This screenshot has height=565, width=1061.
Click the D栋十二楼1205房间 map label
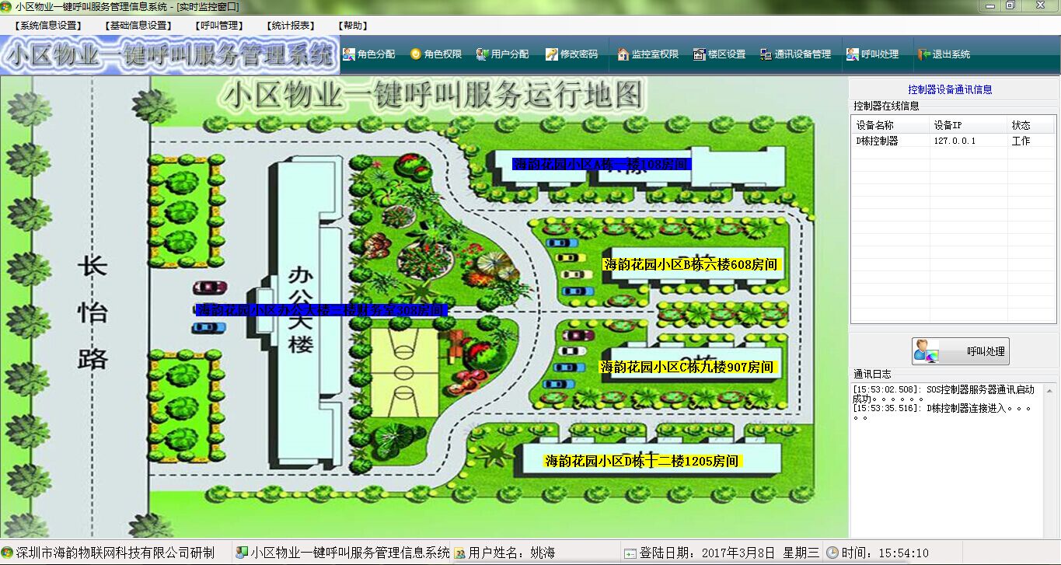pos(642,461)
